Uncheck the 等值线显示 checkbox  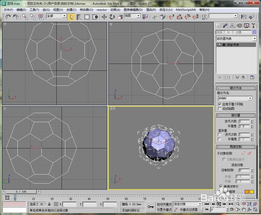pyautogui.click(x=221, y=186)
